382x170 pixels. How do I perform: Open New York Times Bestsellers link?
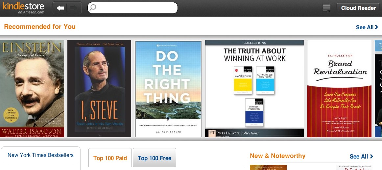(40, 155)
